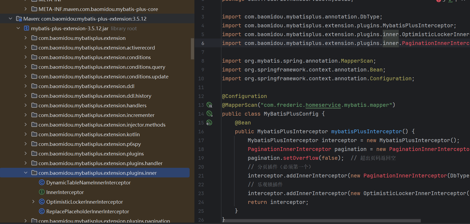Expand the extension.plugins.handler package
This screenshot has height=224, width=470.
pos(25,163)
